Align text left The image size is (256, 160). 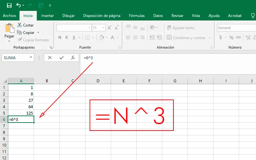pyautogui.click(x=128, y=37)
